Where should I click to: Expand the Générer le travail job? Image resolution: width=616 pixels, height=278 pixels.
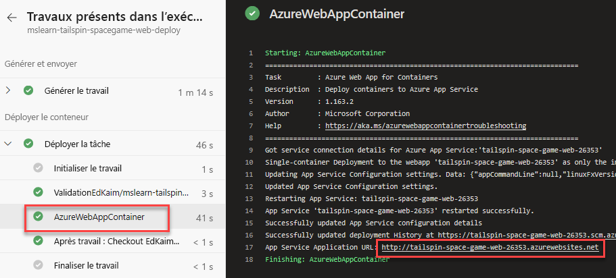point(8,90)
